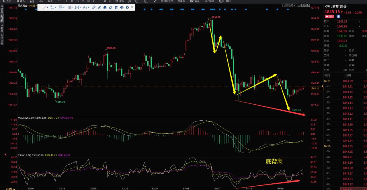Open the line tool options arrow
This screenshot has width=367, height=190.
pyautogui.click(x=48, y=7)
